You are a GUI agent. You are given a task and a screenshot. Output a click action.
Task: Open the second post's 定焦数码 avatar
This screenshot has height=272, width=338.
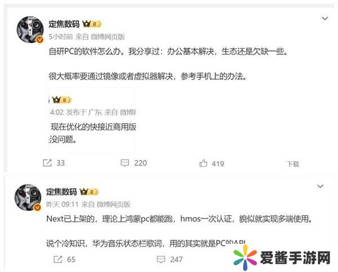click(28, 198)
